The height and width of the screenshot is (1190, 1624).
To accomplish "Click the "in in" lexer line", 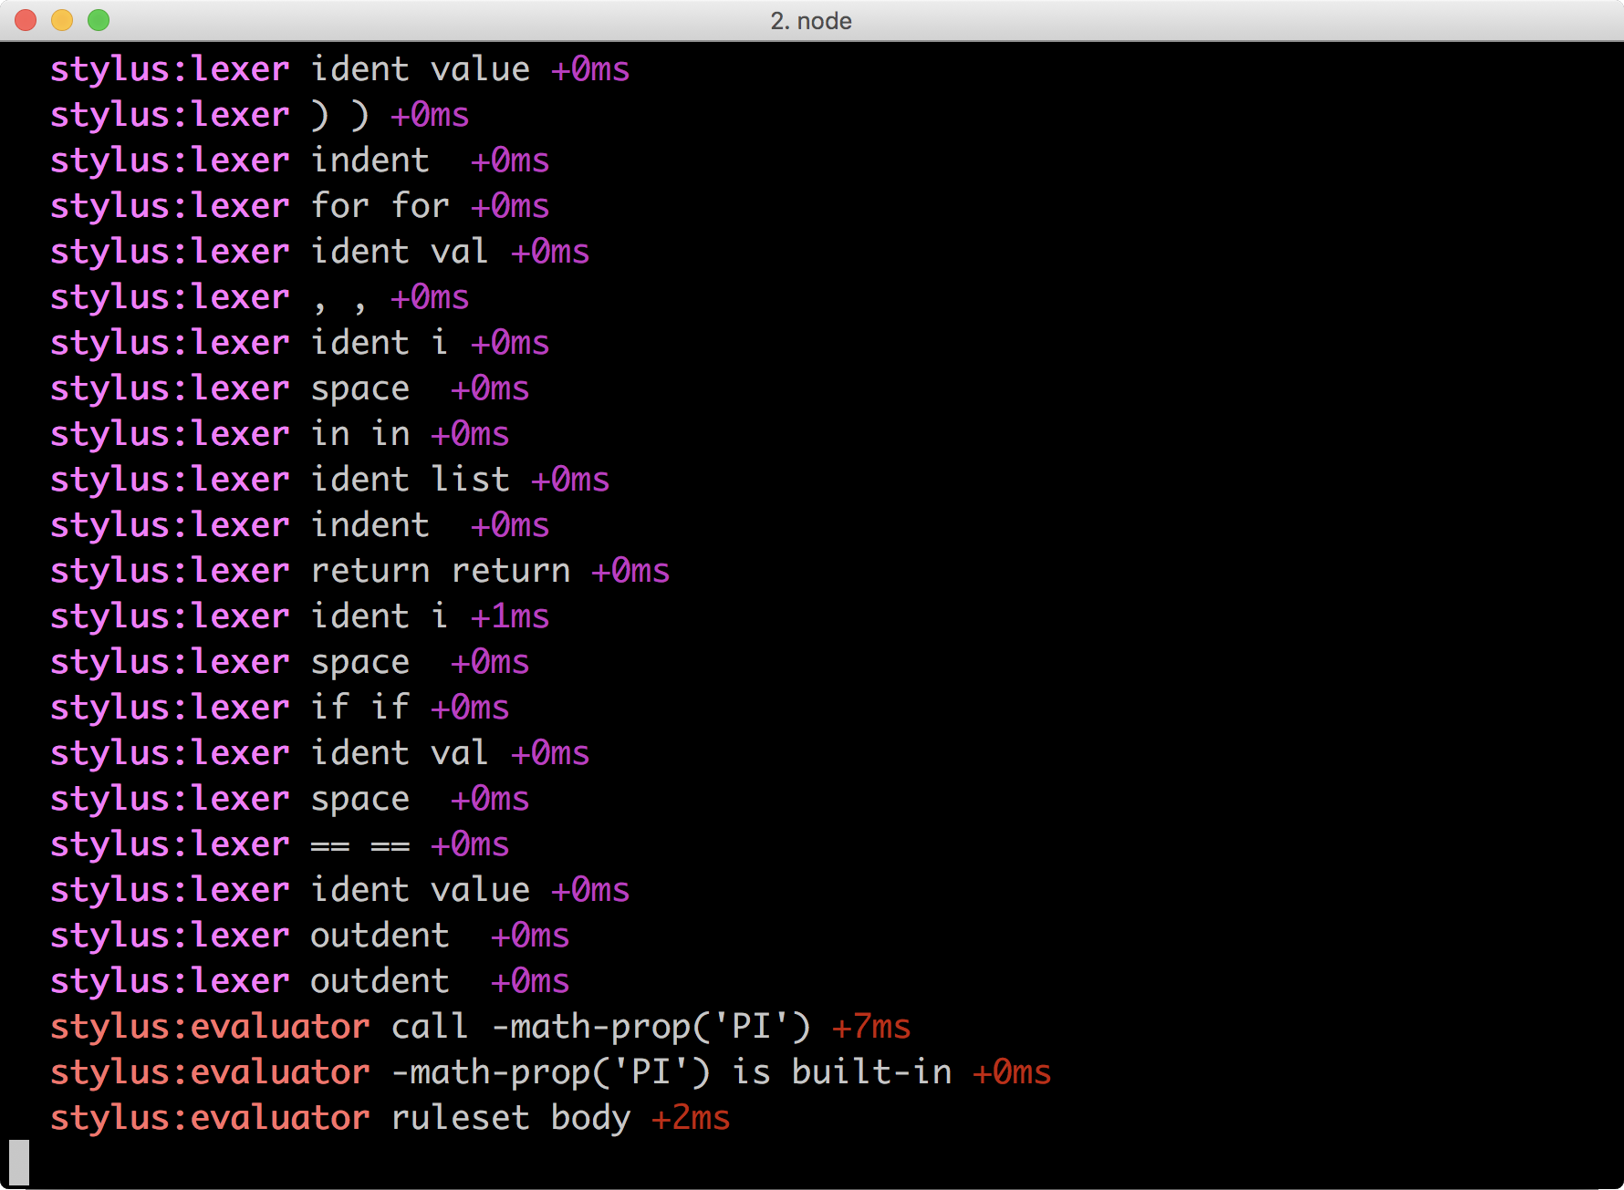I will [280, 434].
